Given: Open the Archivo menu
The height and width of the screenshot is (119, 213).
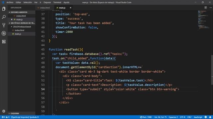Looking at the screenshot, I should point(10,2).
